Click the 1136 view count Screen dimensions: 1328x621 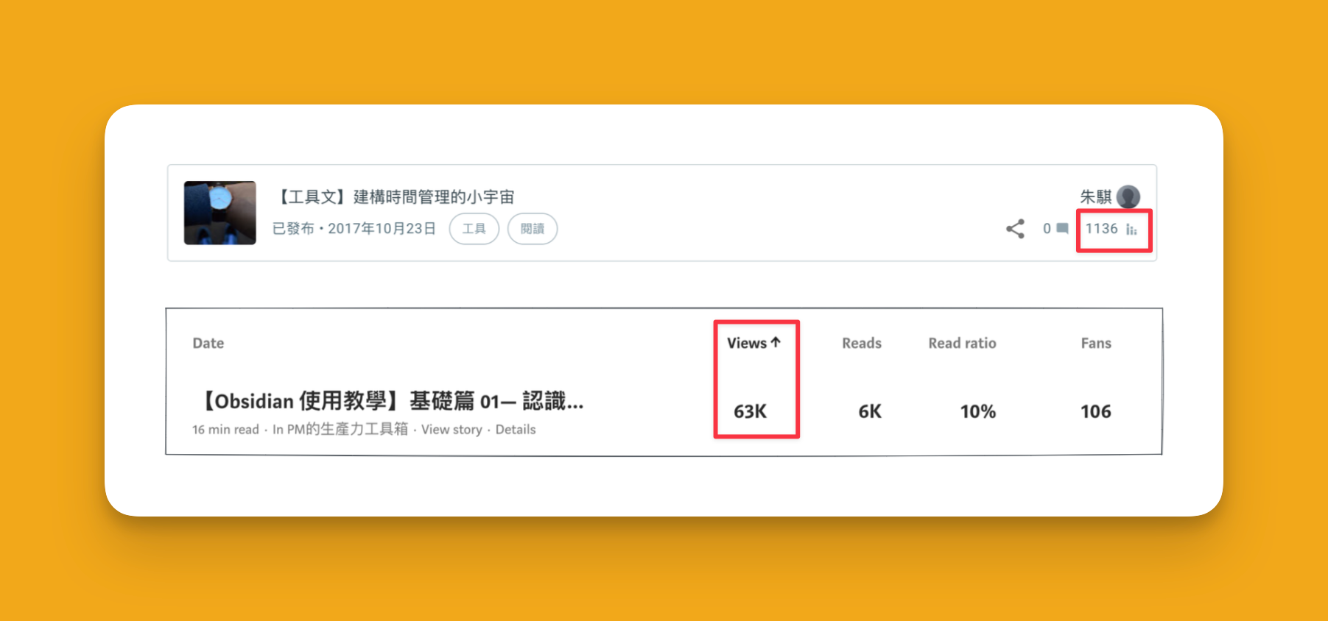click(x=1101, y=229)
